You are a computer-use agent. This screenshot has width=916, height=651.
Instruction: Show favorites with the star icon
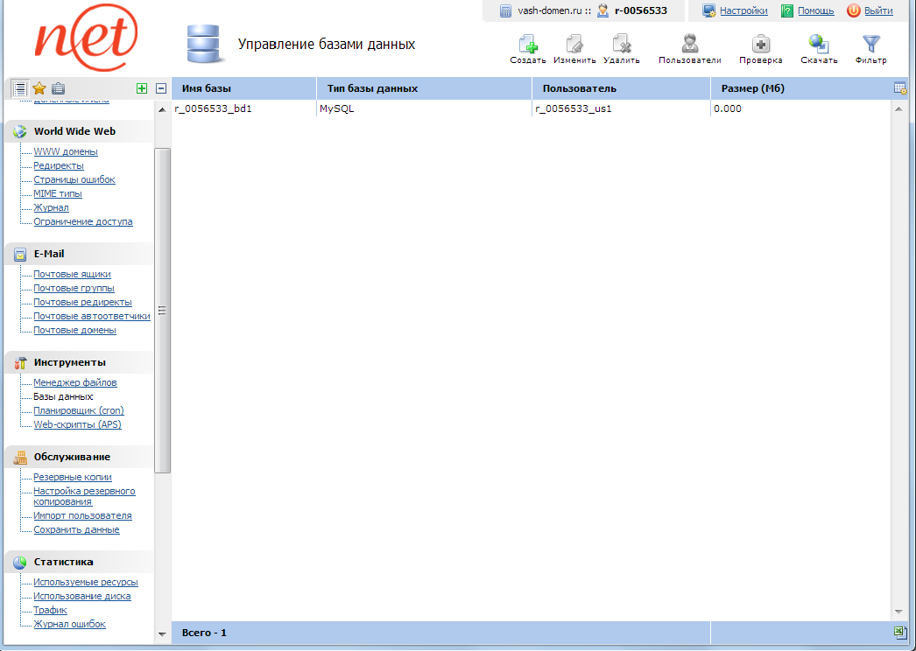tap(39, 88)
